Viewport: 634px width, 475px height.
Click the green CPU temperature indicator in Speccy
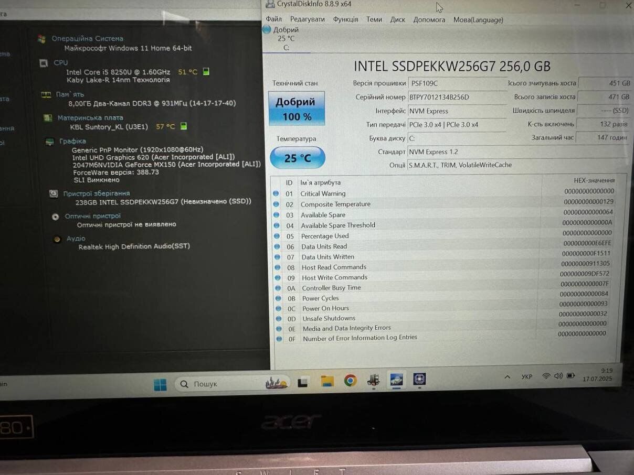pyautogui.click(x=206, y=72)
